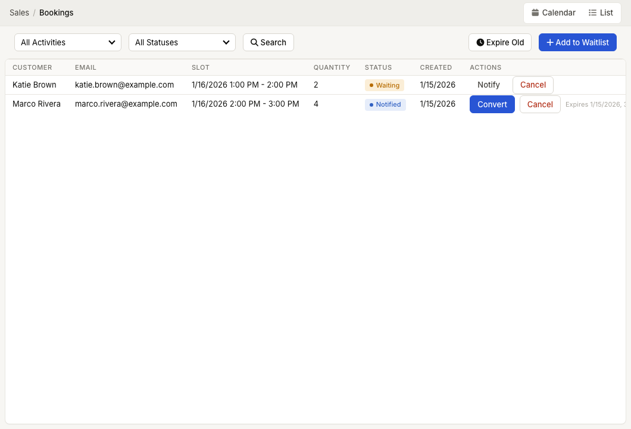Click the Quantity column header
This screenshot has width=631, height=429.
pos(332,68)
